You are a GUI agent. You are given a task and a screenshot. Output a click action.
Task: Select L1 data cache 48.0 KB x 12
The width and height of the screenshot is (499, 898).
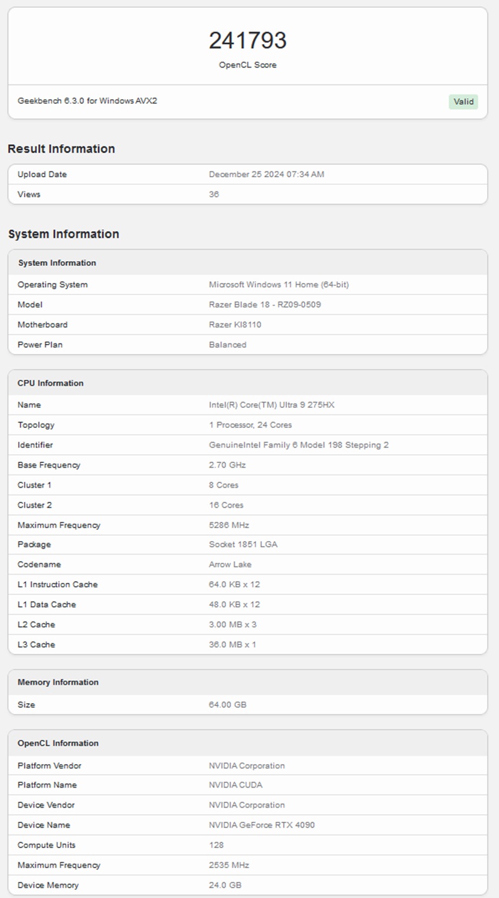tap(234, 604)
